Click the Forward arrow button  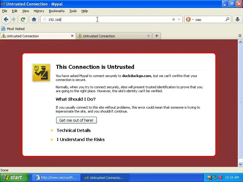click(x=14, y=19)
